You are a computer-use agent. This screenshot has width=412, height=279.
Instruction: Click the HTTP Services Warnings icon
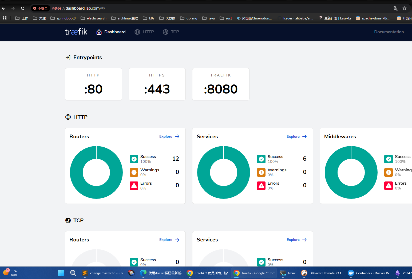[261, 172]
